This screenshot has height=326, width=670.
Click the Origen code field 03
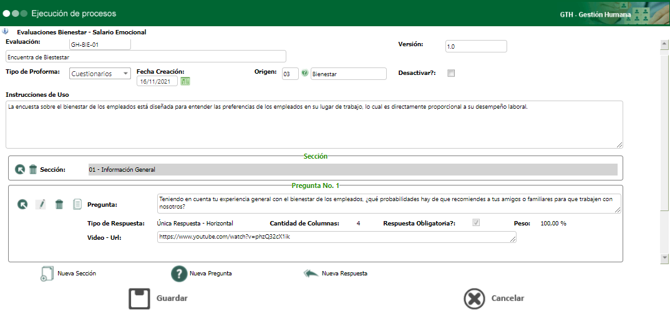tap(290, 74)
